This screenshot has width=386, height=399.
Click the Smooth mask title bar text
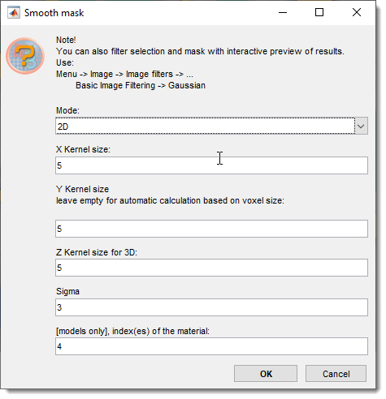point(54,13)
